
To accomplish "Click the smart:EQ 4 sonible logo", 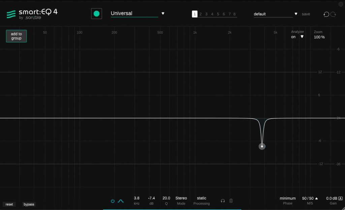I will [32, 13].
